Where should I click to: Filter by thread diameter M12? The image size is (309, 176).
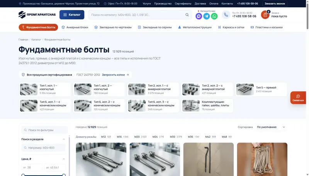(x=106, y=137)
